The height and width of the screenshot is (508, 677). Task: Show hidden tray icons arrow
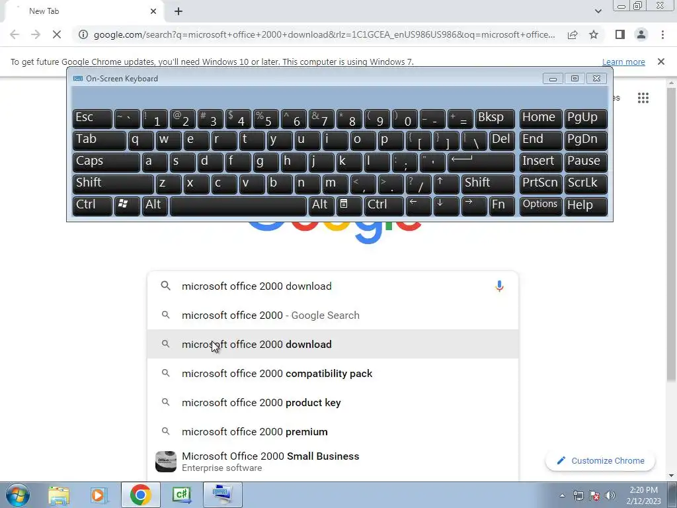point(562,496)
